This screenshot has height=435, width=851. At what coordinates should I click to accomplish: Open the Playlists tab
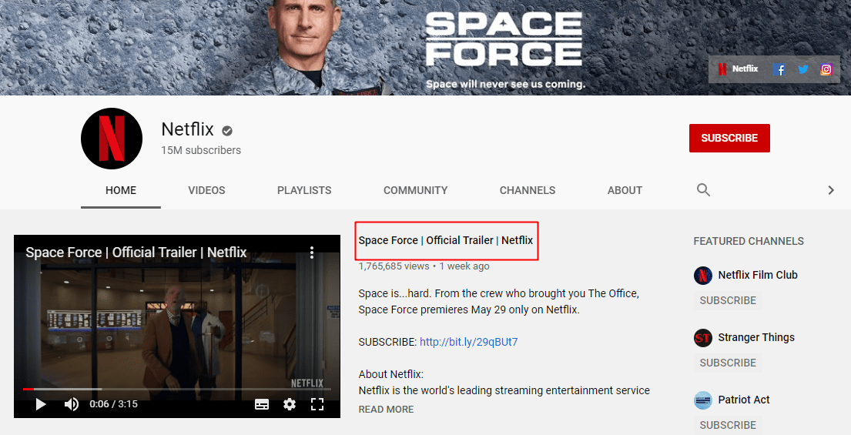pos(304,190)
